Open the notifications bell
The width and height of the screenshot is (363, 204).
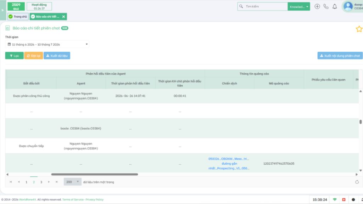(x=335, y=6)
